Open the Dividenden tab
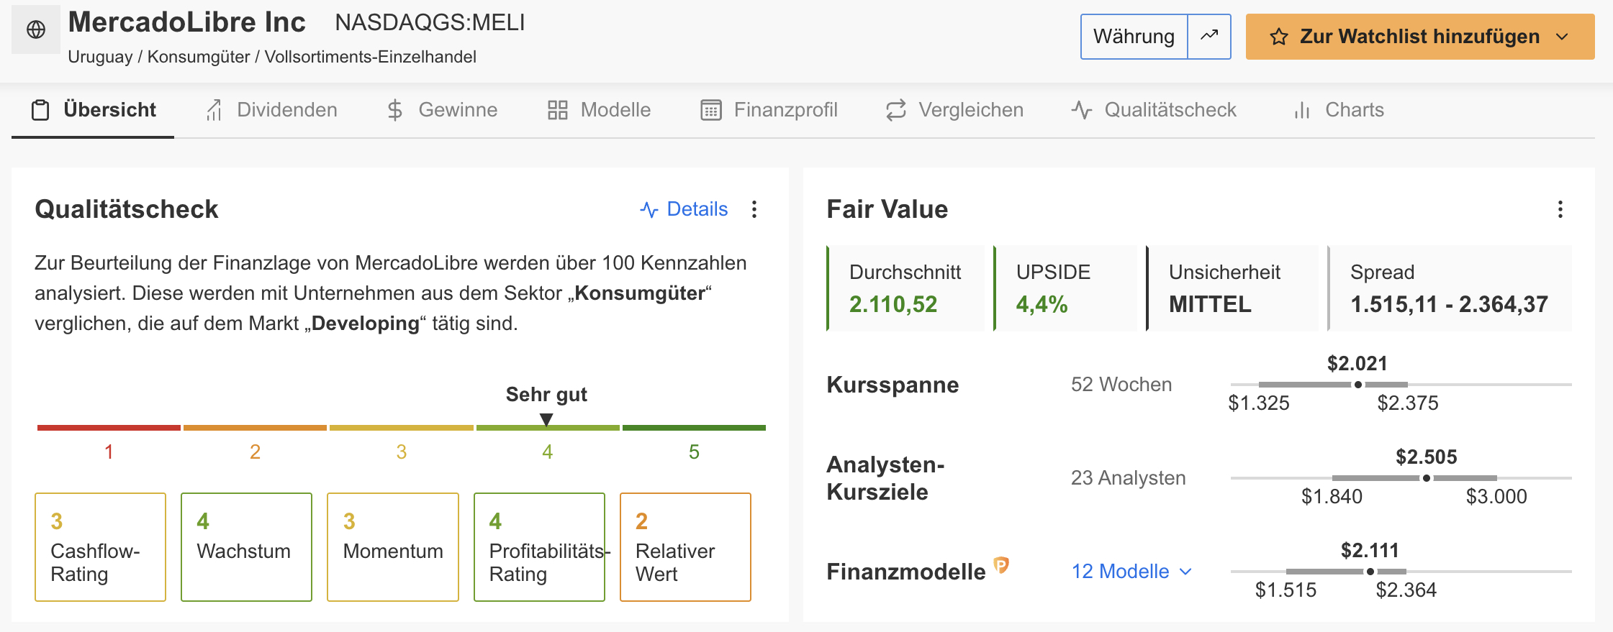The image size is (1613, 632). [271, 110]
